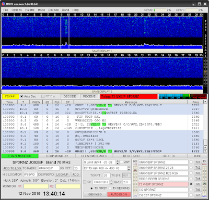Image resolution: width=209 pixels, height=200 pixels.
Task: Select the radio button beside Tx3
Action: (191, 173)
